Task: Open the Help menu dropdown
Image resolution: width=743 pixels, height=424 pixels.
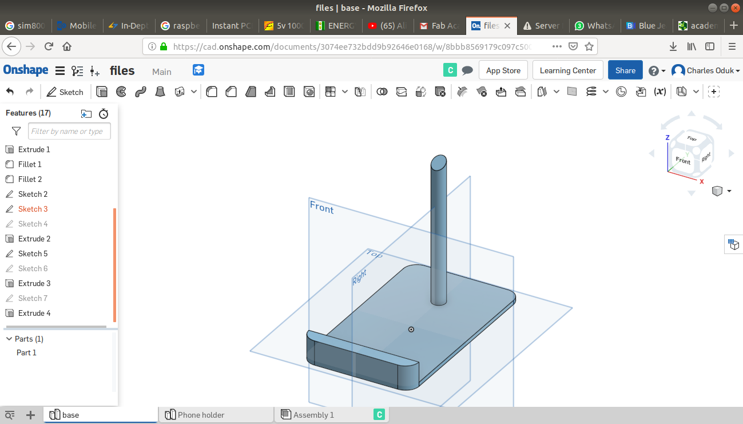Action: coord(657,70)
